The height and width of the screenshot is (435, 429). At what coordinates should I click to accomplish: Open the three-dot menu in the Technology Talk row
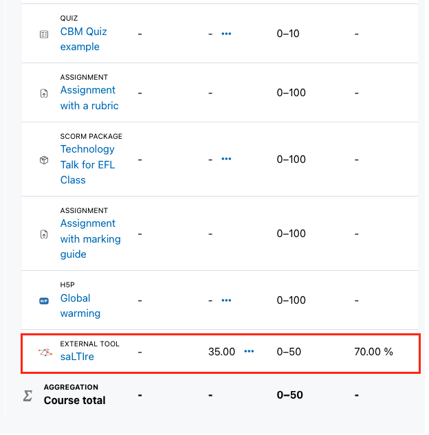click(x=226, y=159)
